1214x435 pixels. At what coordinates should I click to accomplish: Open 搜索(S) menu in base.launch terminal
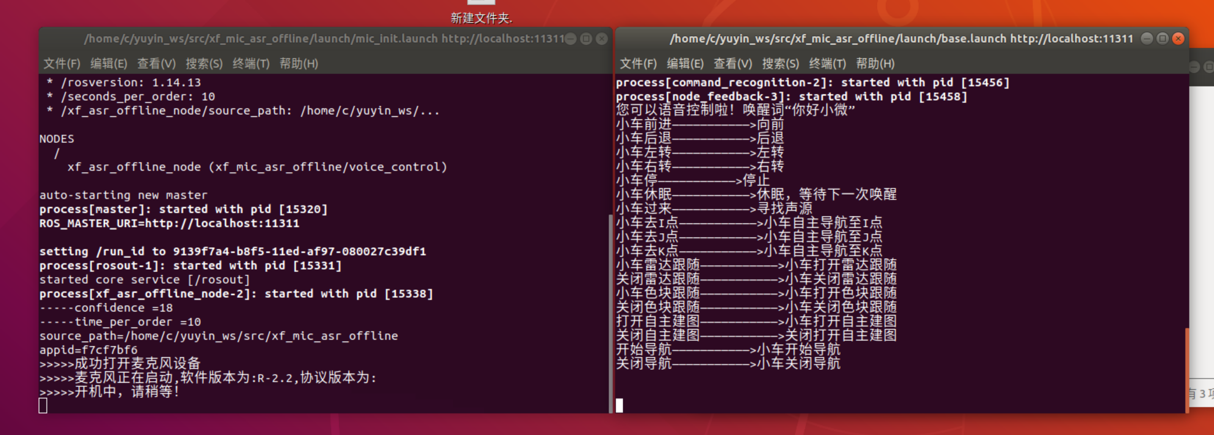[781, 64]
